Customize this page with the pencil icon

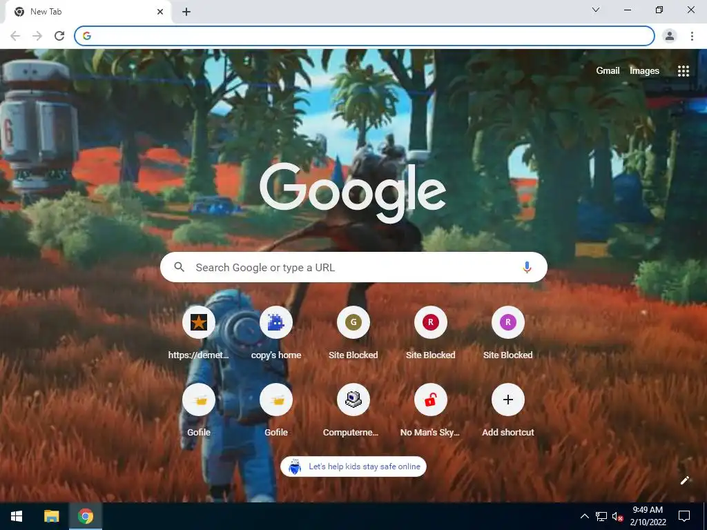coord(684,480)
